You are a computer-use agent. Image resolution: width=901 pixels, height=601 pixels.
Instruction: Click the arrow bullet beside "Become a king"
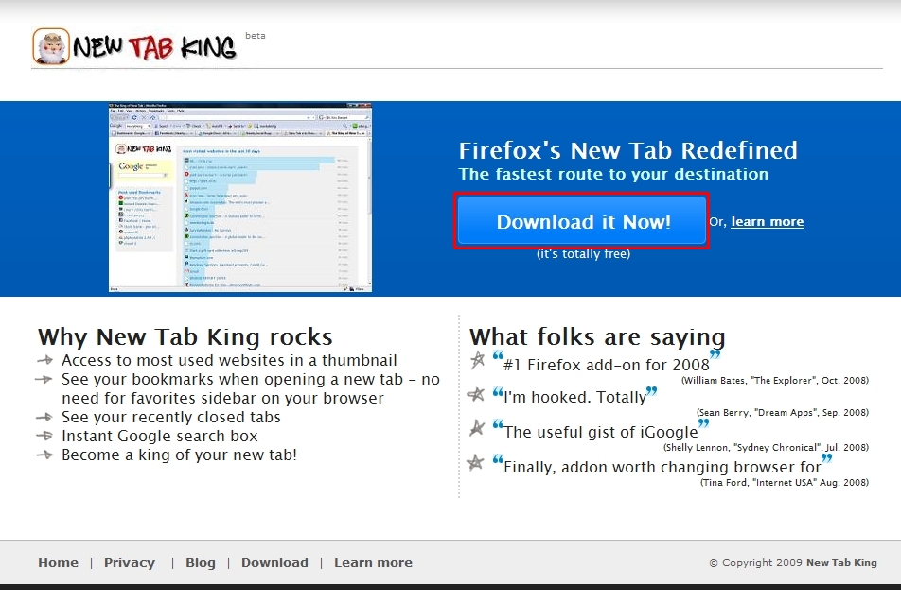coord(44,455)
